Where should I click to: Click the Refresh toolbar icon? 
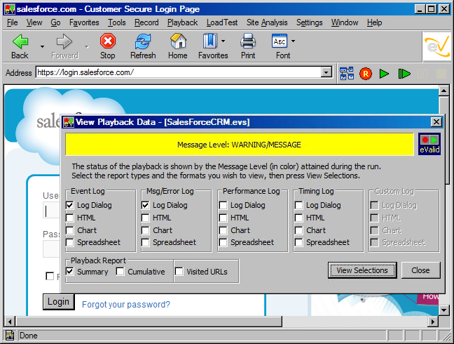pos(143,41)
